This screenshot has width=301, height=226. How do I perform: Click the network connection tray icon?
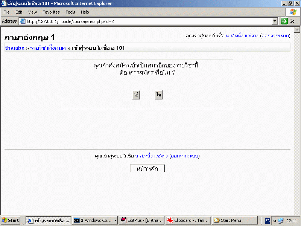tap(281, 220)
